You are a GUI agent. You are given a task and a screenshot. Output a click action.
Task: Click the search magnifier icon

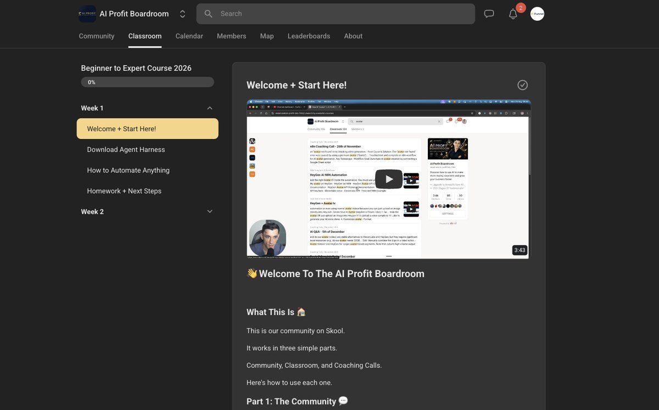[208, 14]
